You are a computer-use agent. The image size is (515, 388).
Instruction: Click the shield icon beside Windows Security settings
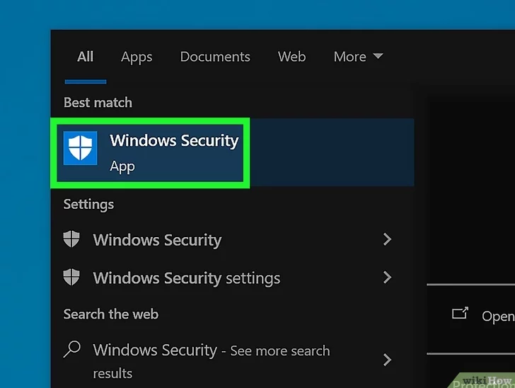pos(71,277)
